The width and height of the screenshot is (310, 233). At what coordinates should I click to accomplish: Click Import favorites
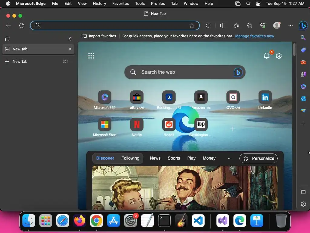[x=99, y=36]
